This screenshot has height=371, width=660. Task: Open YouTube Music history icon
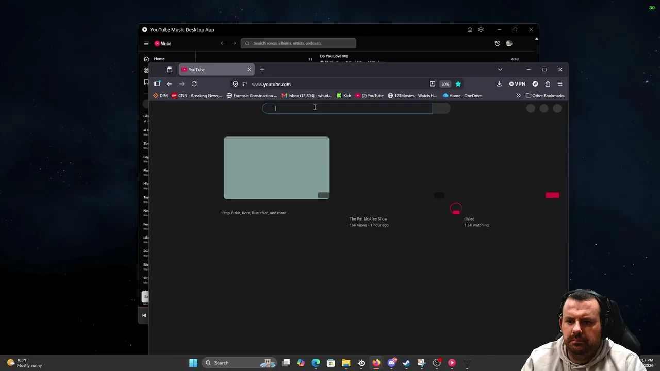497,44
